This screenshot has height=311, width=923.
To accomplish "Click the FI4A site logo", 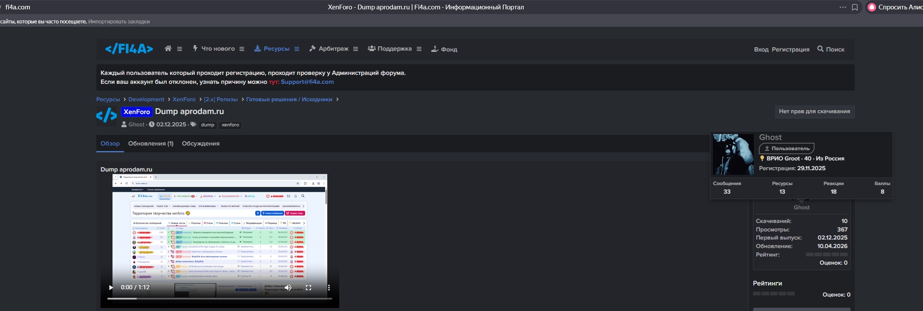I will pos(129,49).
